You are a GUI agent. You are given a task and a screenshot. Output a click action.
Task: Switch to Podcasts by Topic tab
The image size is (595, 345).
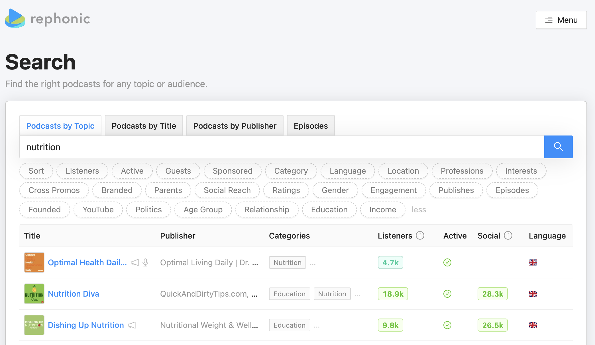point(60,126)
